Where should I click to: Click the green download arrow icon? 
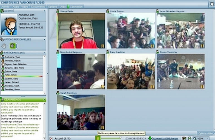(150, 138)
